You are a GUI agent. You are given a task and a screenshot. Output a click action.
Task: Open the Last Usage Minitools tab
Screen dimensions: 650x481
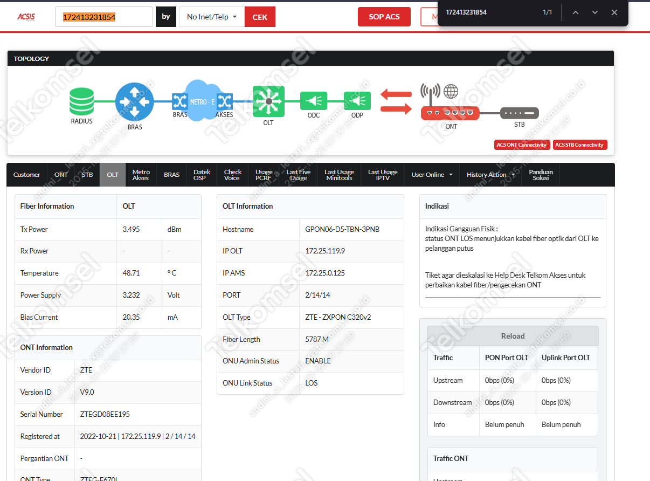[x=339, y=175]
